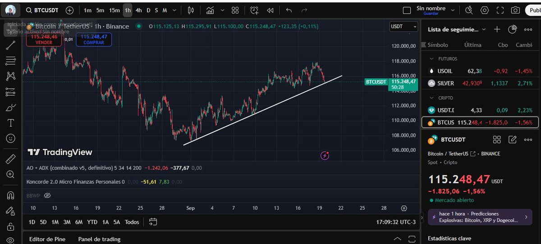This screenshot has height=244, width=541.
Task: Select the trend line drawing tool
Action: coord(11,45)
